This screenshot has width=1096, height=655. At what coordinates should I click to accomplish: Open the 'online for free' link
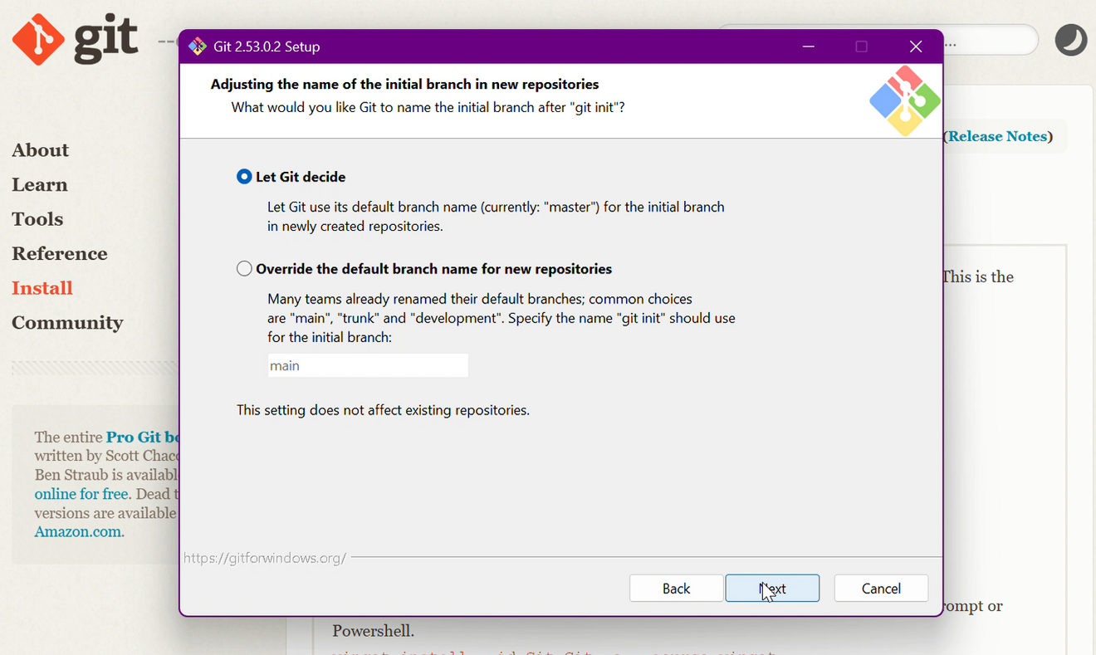click(81, 494)
